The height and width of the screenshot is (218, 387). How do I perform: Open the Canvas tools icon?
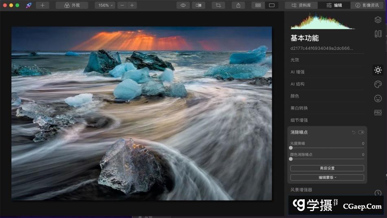[378, 34]
